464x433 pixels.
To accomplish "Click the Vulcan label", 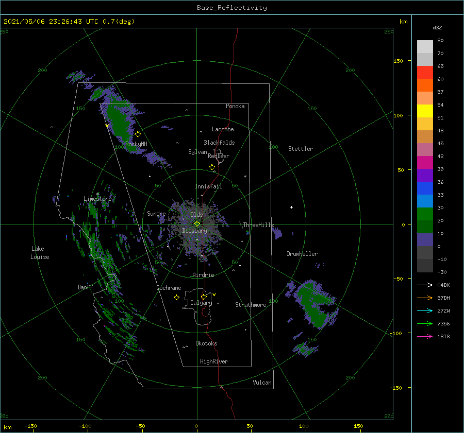I will coord(262,383).
